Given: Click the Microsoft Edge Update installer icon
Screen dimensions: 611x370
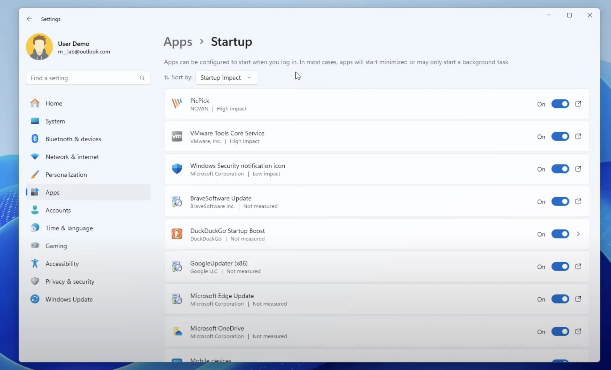Looking at the screenshot, I should click(x=177, y=299).
